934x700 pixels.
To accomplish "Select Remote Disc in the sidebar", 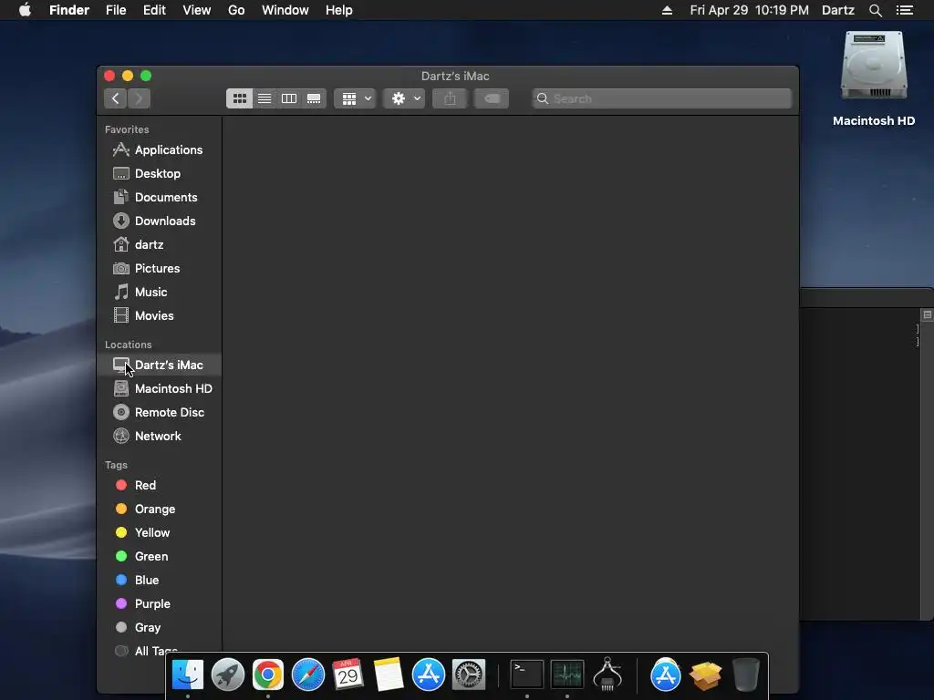I will pyautogui.click(x=159, y=413).
